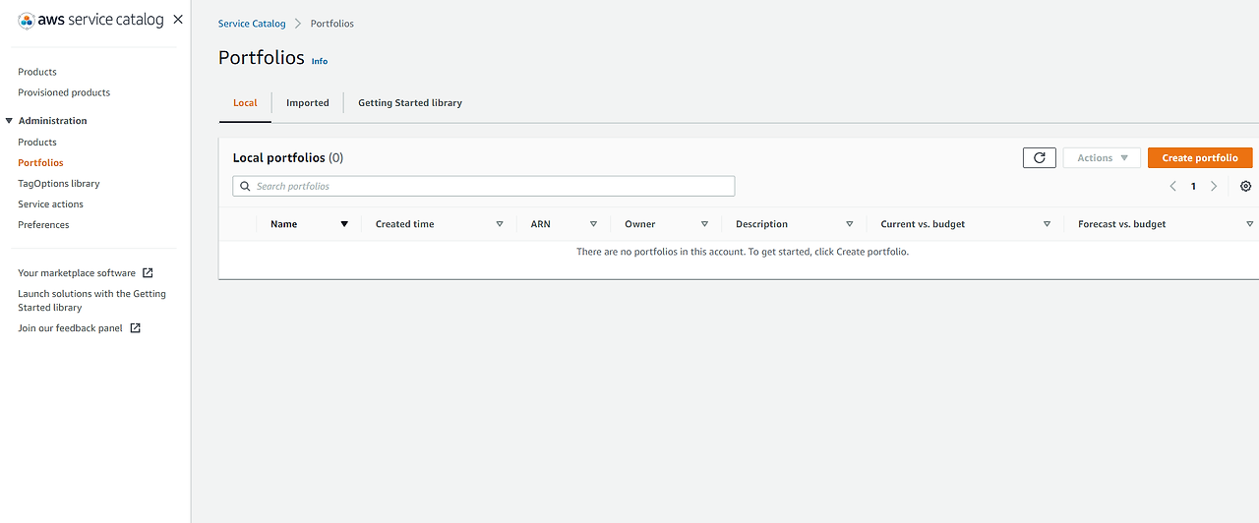Open the Info link next to Portfolios

[320, 61]
